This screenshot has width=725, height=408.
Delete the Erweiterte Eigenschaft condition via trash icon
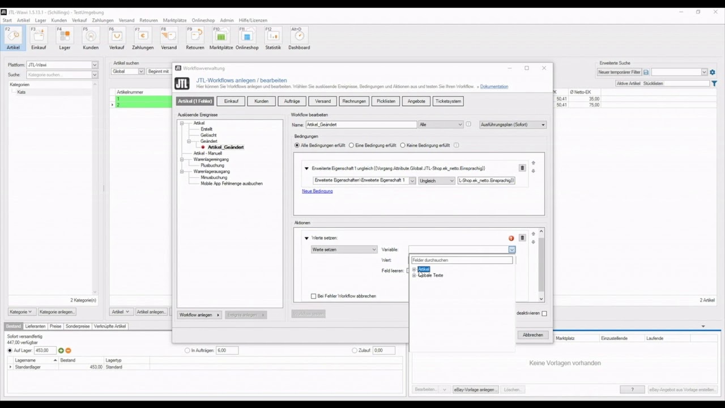click(x=522, y=168)
